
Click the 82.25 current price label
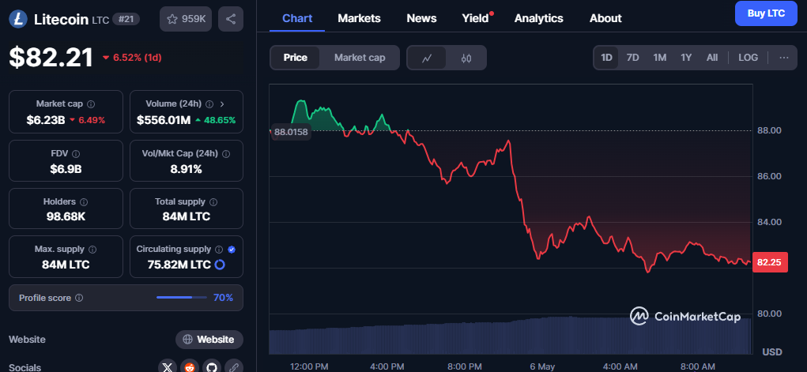[769, 262]
